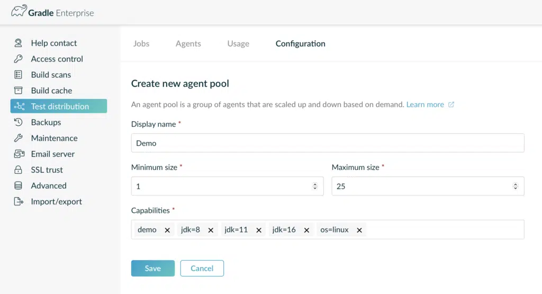Adjust the Maximum size stepper arrows
Screen dimensions: 542x294
coord(516,186)
